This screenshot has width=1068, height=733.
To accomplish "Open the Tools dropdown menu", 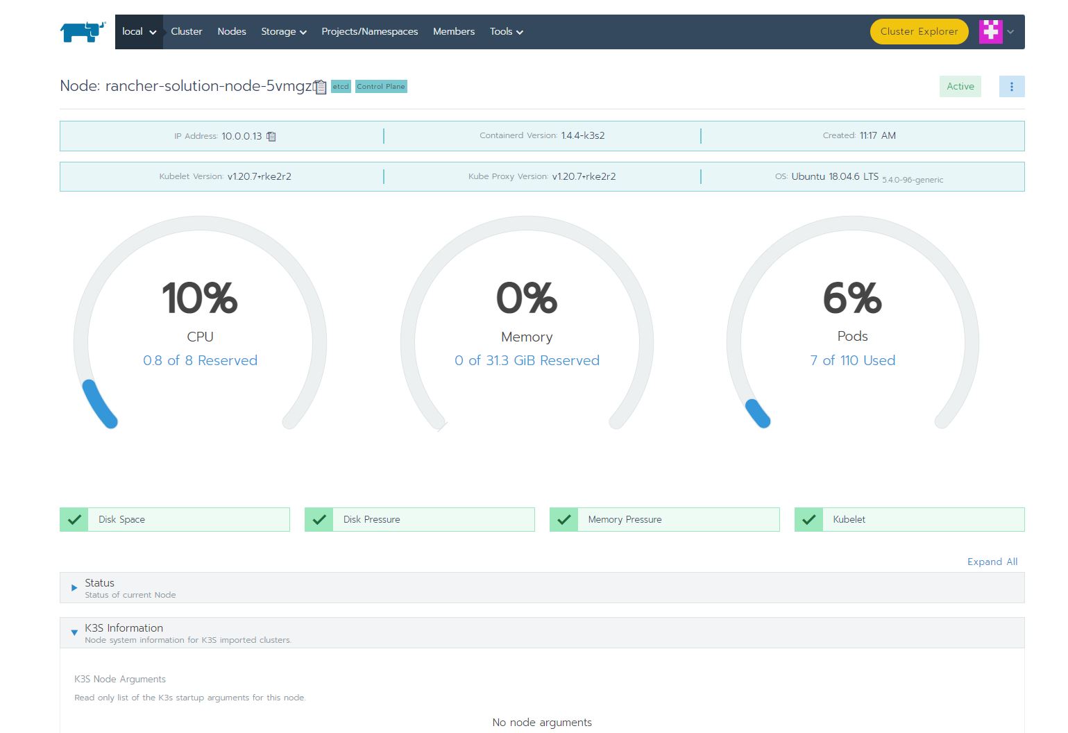I will (506, 32).
